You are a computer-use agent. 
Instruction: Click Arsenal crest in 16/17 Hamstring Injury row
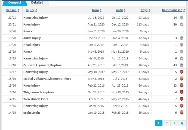(x=181, y=72)
